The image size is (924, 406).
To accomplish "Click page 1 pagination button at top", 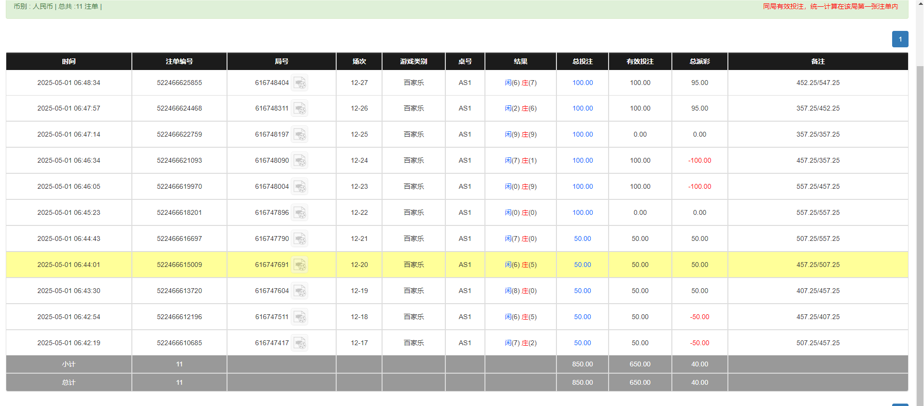I will (x=900, y=39).
